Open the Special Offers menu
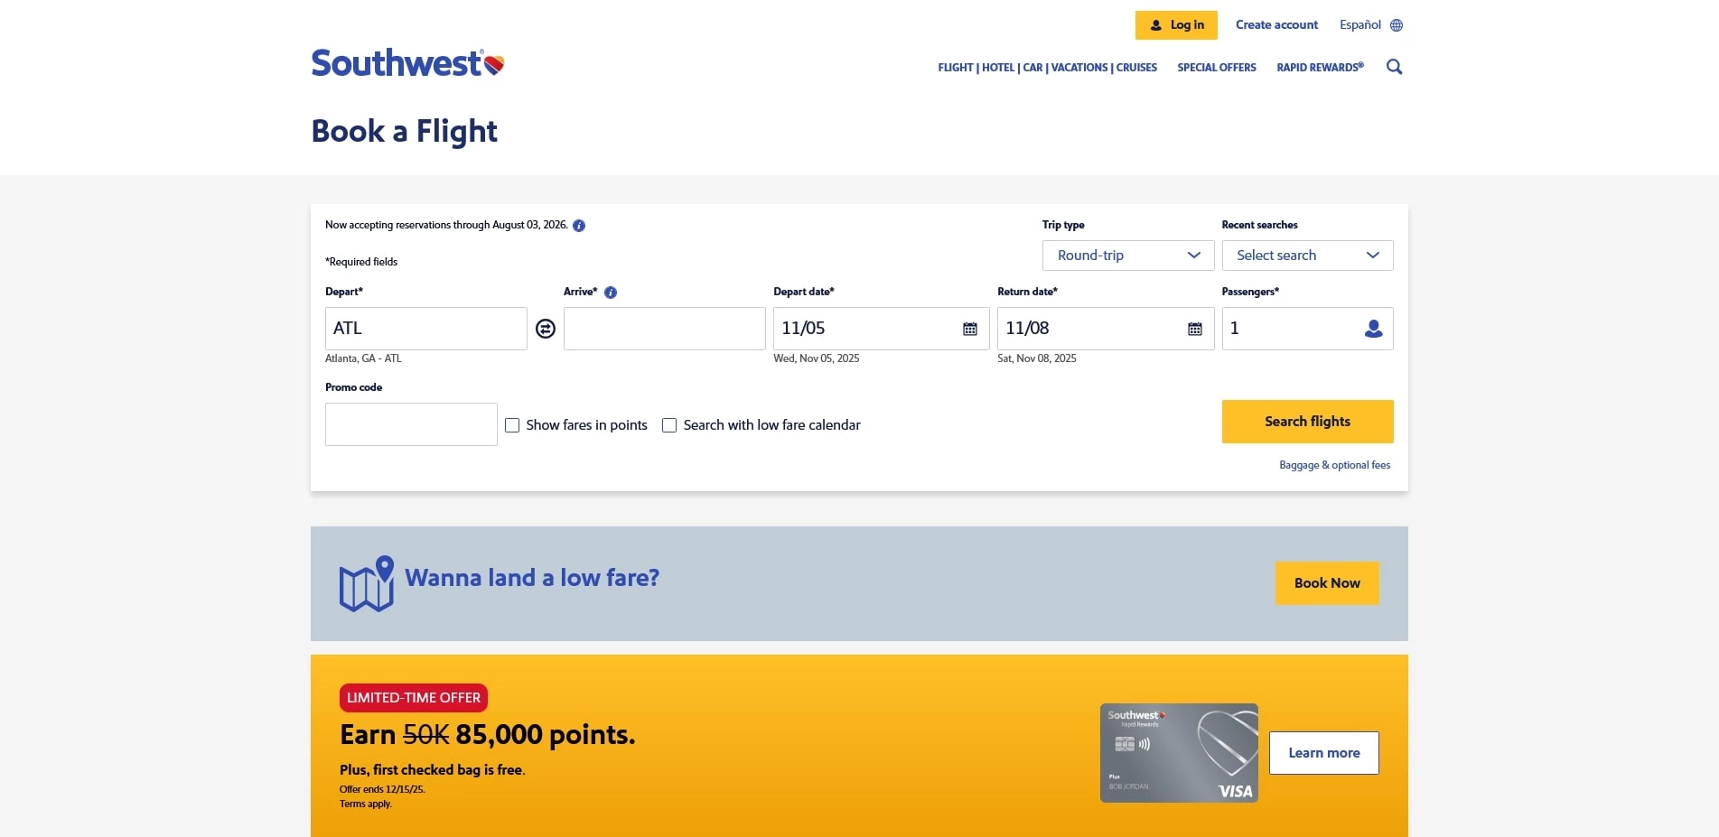 tap(1216, 68)
